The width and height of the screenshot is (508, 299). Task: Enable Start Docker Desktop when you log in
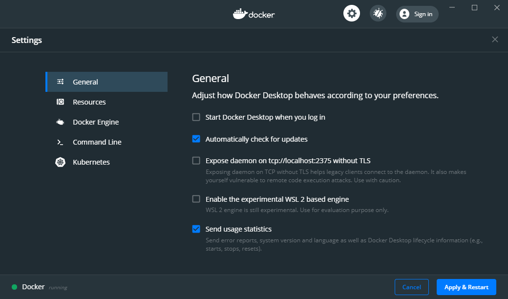pos(196,117)
